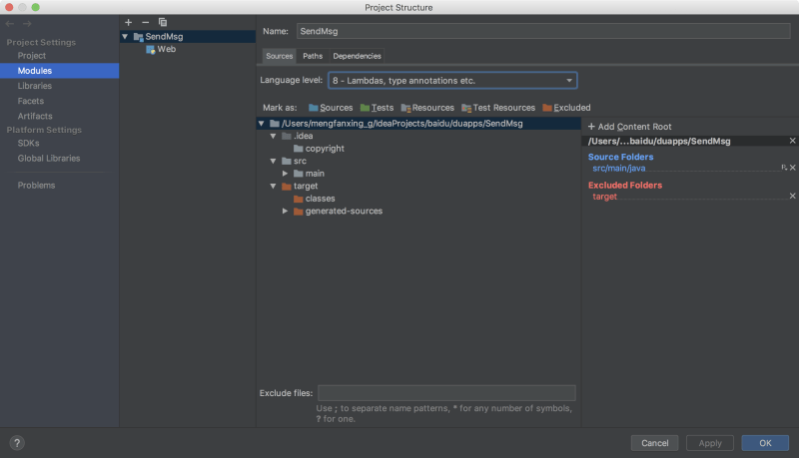Mark as Tests folder icon
This screenshot has height=458, width=799.
pos(365,108)
